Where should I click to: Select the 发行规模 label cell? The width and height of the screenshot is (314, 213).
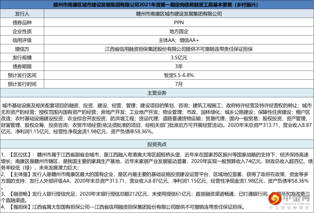tap(22, 58)
